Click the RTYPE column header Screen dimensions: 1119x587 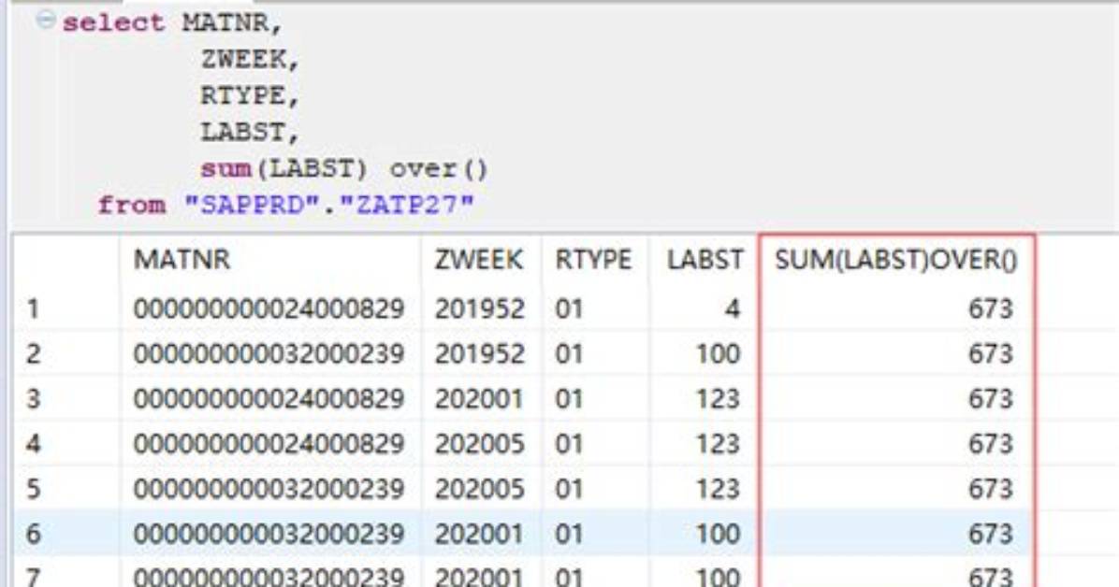tap(593, 260)
